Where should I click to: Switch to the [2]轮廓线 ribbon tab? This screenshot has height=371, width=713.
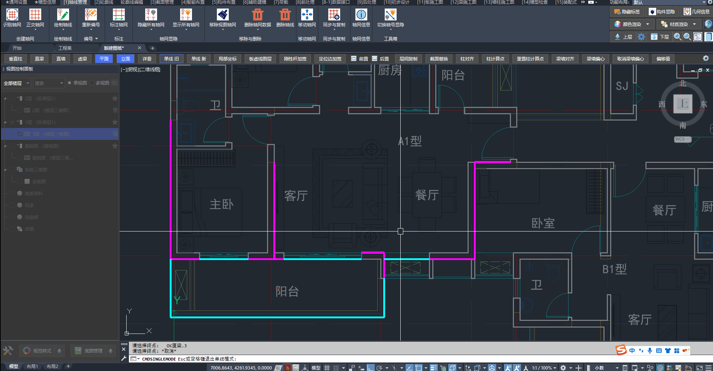click(104, 2)
